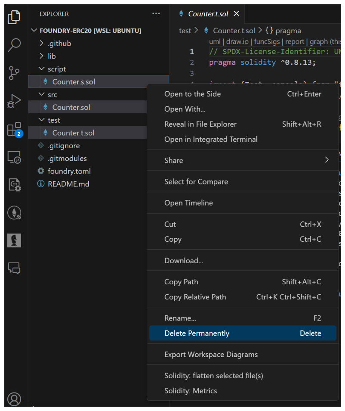
Task: Open the Search view icon
Action: click(x=14, y=44)
